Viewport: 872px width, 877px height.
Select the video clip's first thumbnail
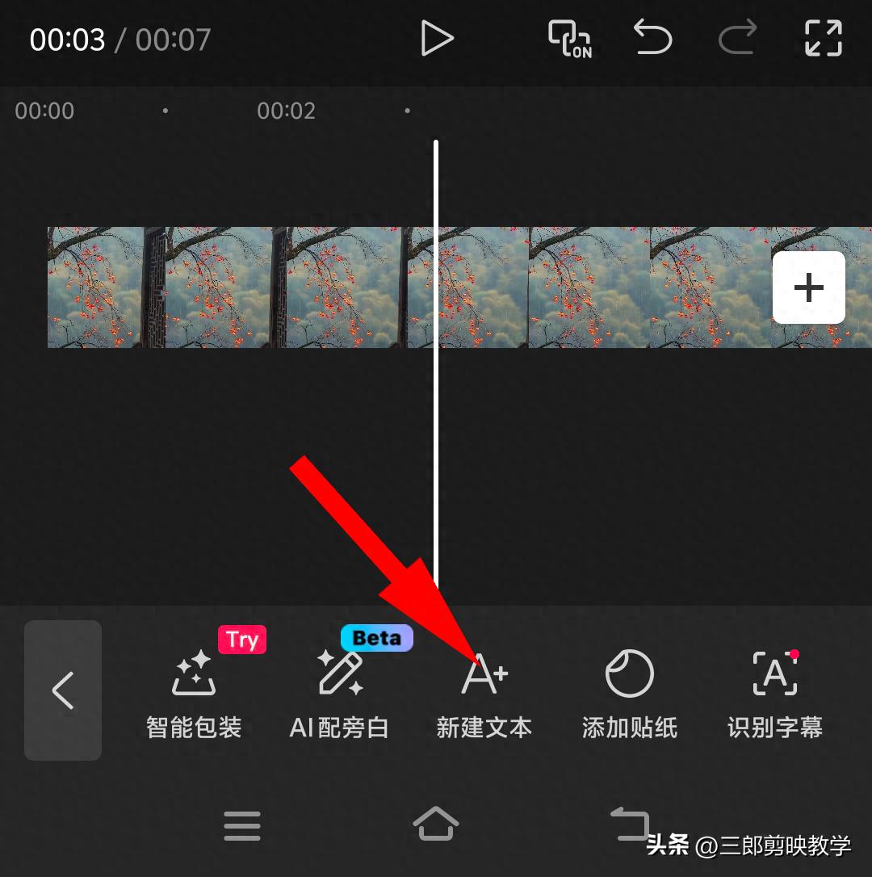95,287
